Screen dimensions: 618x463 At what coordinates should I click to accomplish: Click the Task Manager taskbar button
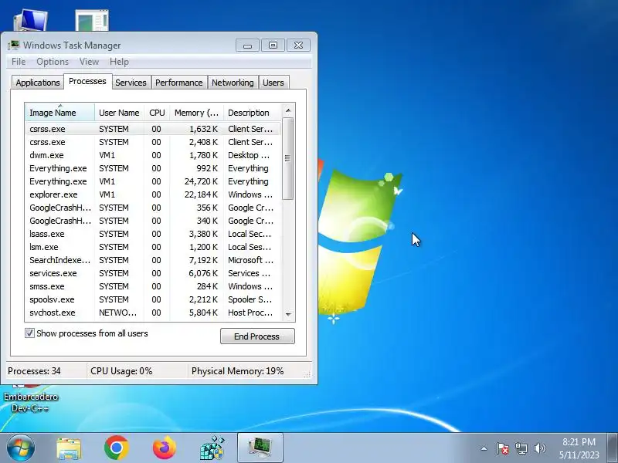click(x=260, y=448)
